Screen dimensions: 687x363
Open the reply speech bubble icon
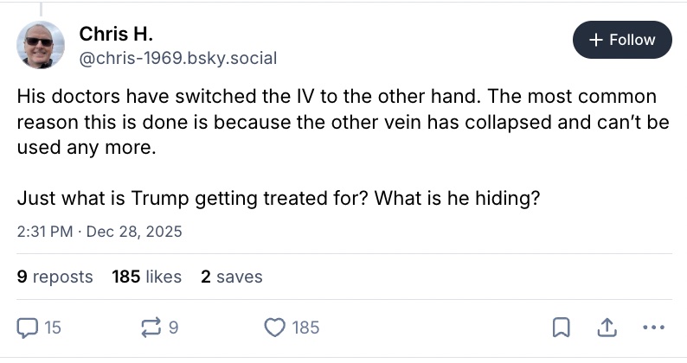click(x=28, y=328)
